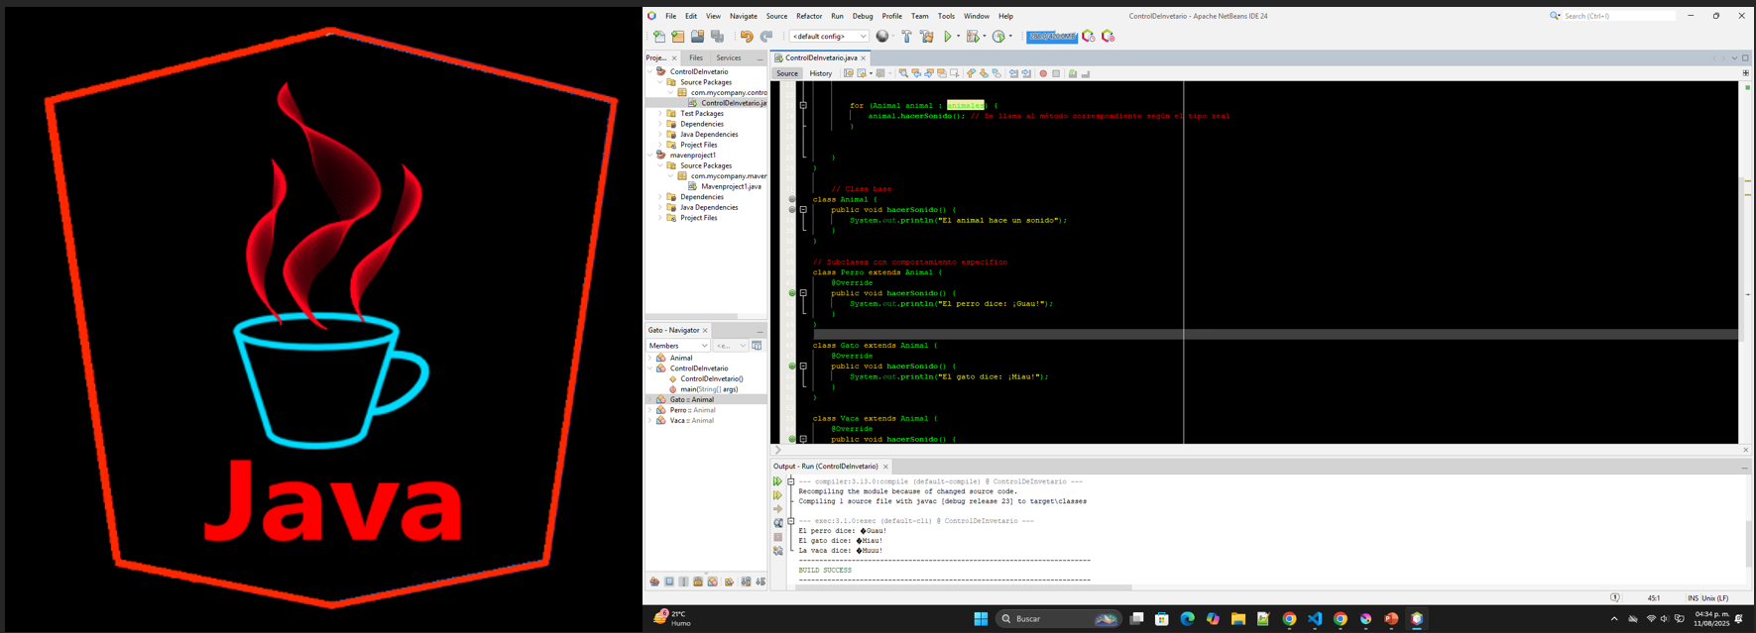
Task: Click the Open Project toolbar icon
Action: (x=698, y=37)
